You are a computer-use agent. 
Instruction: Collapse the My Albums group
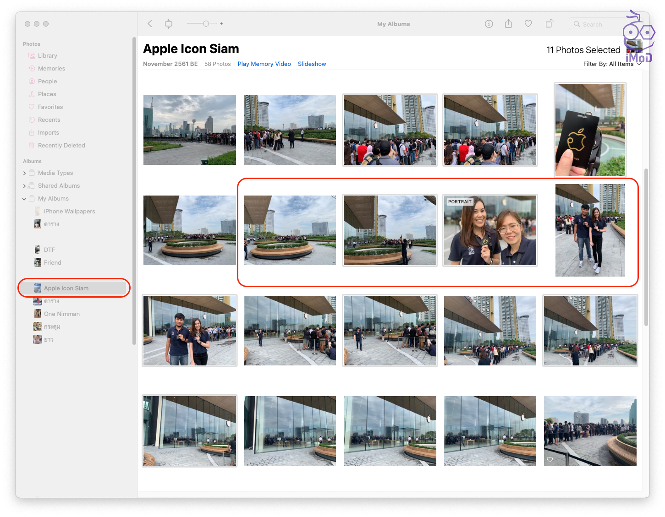tap(24, 199)
